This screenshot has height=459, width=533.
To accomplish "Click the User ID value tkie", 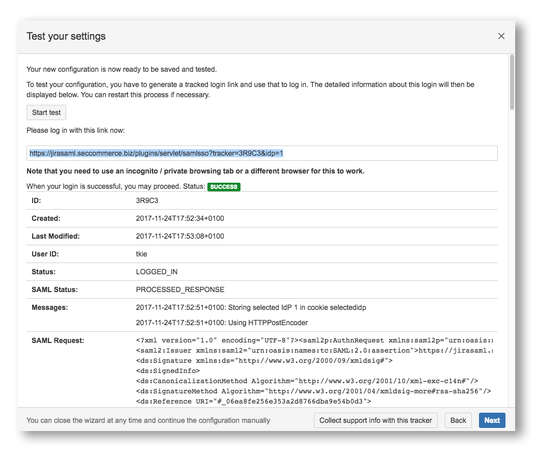I will point(142,254).
